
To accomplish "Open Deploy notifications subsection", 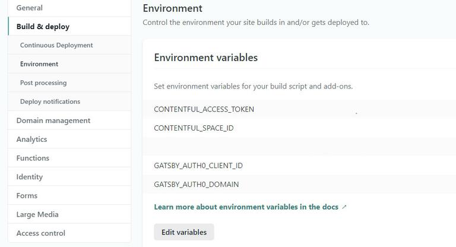I will pyautogui.click(x=50, y=102).
